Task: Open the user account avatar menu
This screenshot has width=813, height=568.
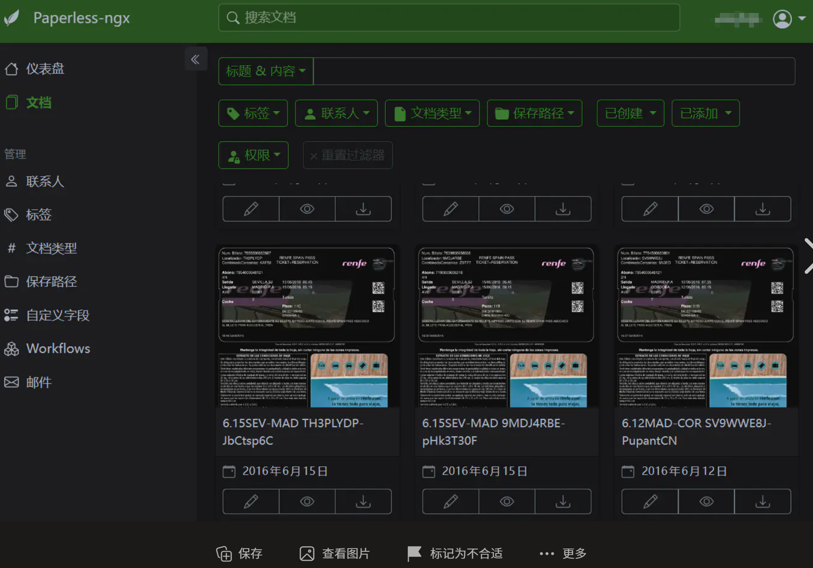Action: 789,19
